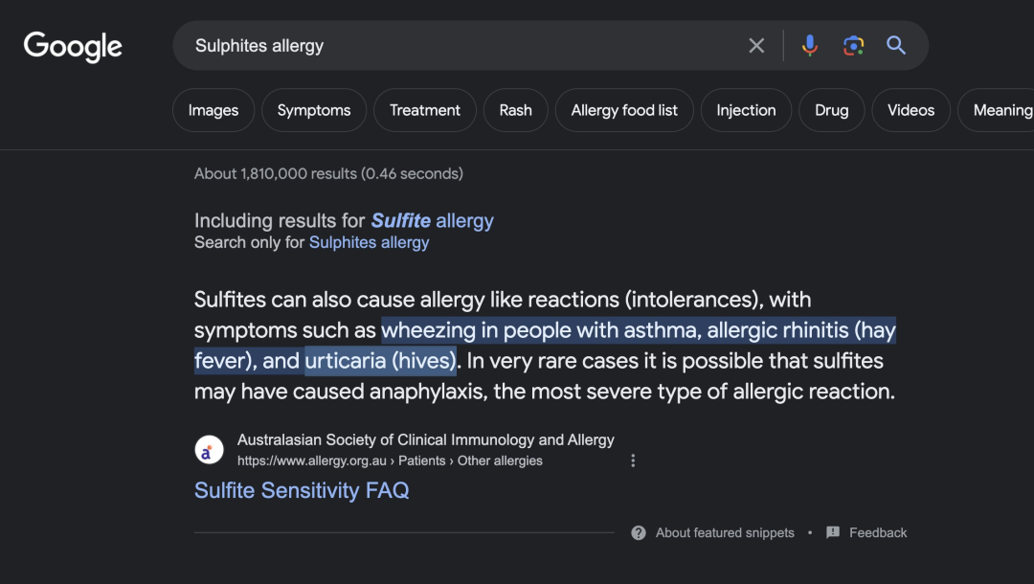Open the Videos results tab
1034x584 pixels.
[910, 110]
